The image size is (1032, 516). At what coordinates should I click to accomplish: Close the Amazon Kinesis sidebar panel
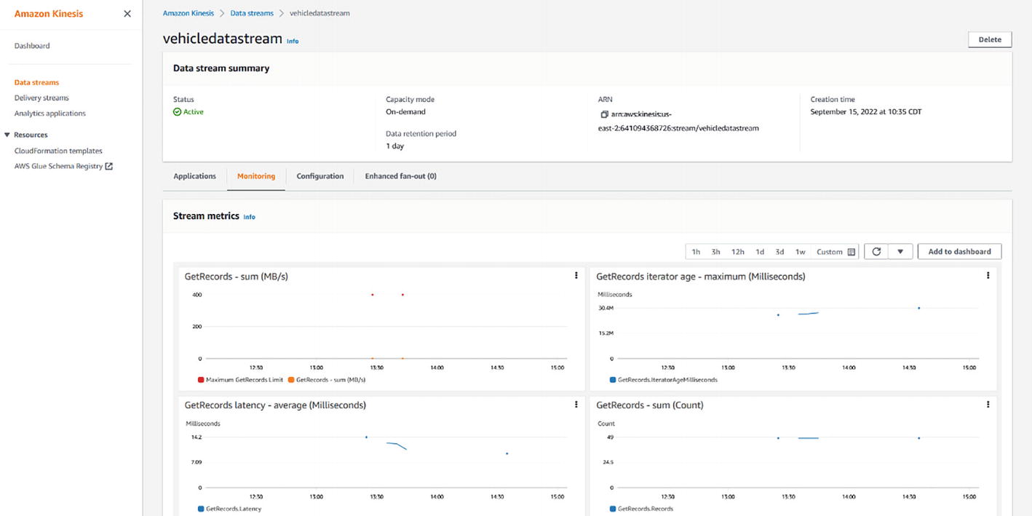coord(127,14)
